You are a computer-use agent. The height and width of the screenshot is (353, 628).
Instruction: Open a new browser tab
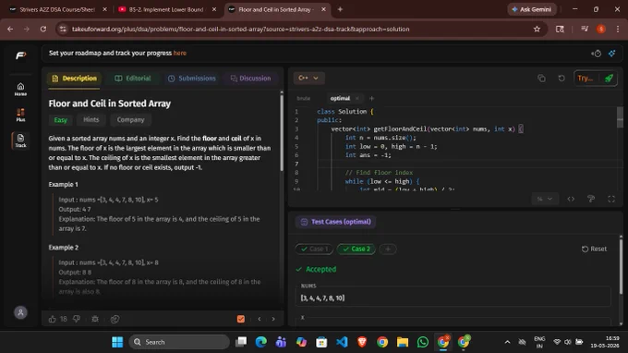pyautogui.click(x=340, y=9)
